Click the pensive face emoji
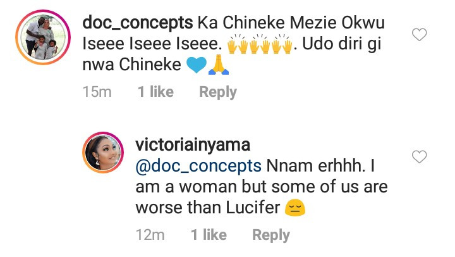The width and height of the screenshot is (455, 257). tap(293, 208)
